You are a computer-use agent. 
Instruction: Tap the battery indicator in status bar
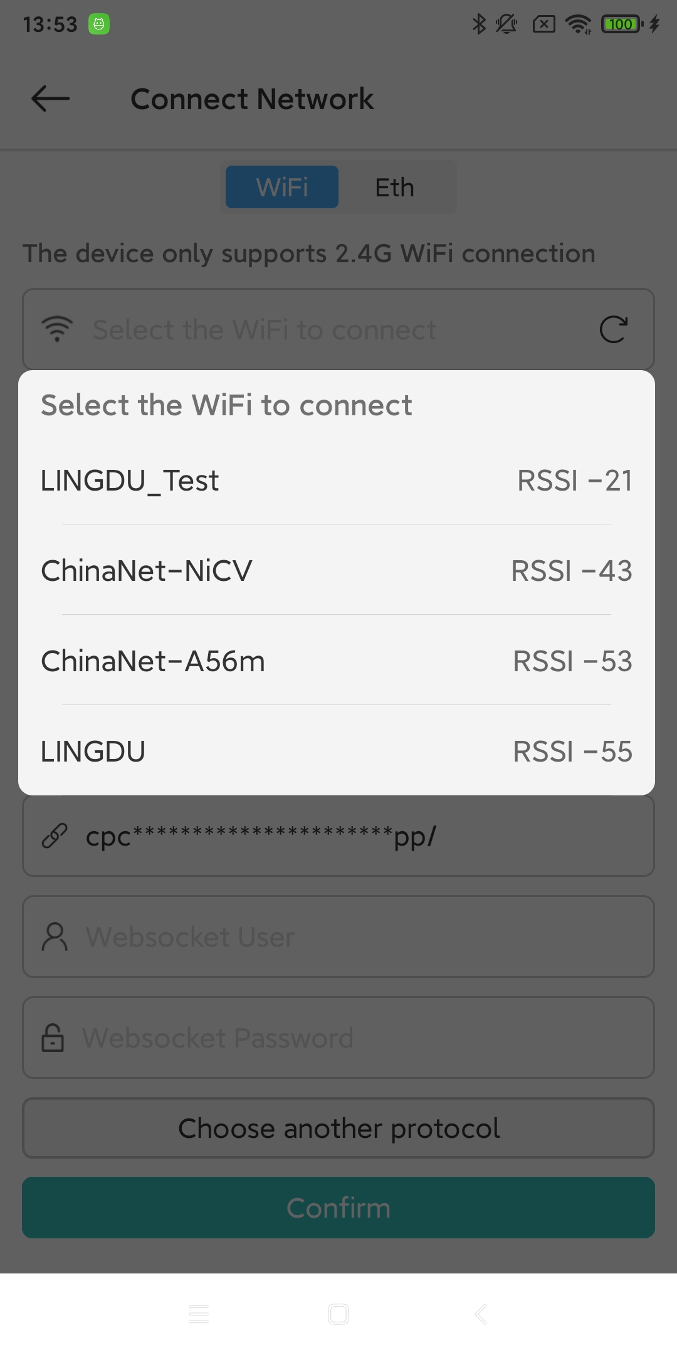point(621,24)
